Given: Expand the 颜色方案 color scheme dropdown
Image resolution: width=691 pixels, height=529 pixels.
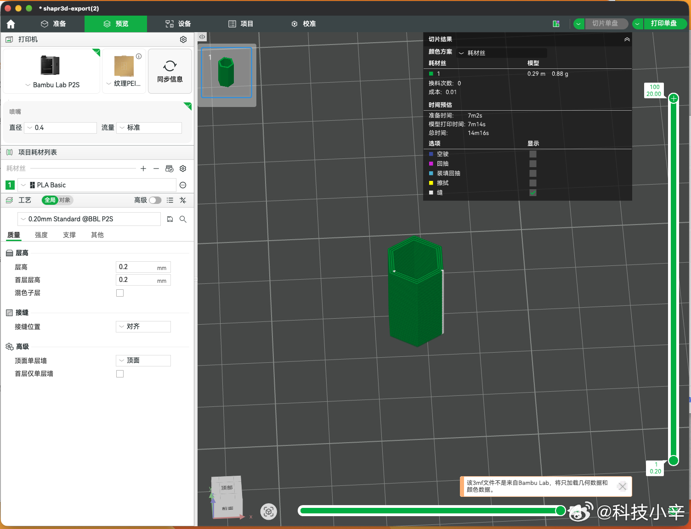Looking at the screenshot, I should (502, 53).
